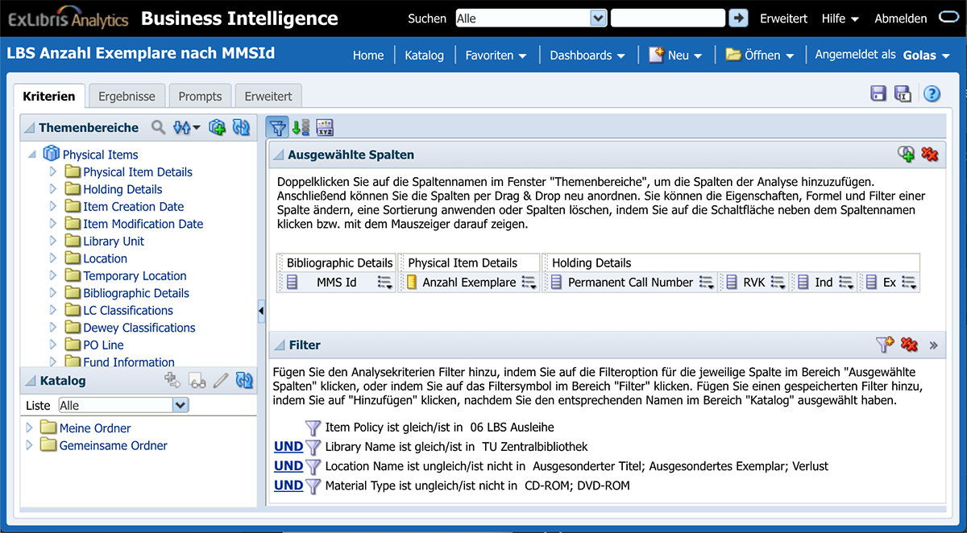Click the funnel icon of Material Type filter
967x533 pixels.
coord(313,485)
